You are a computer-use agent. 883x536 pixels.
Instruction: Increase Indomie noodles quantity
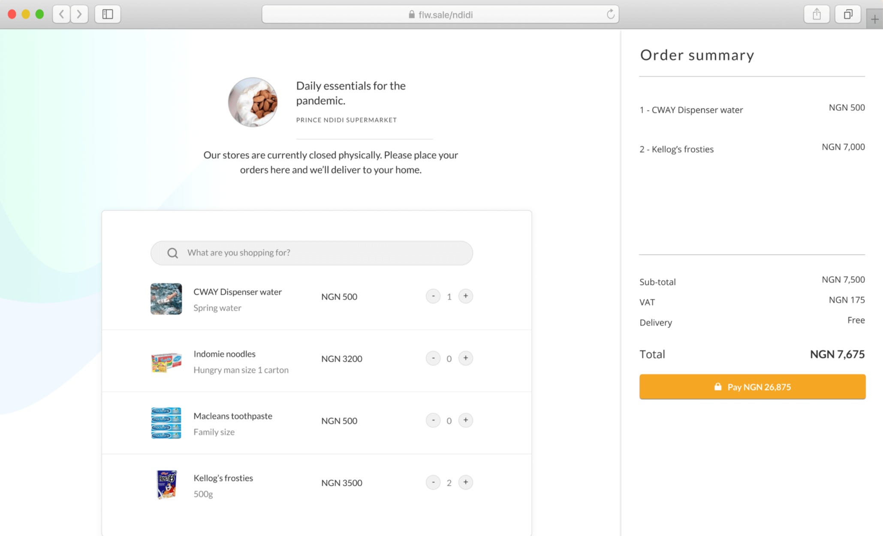click(466, 358)
